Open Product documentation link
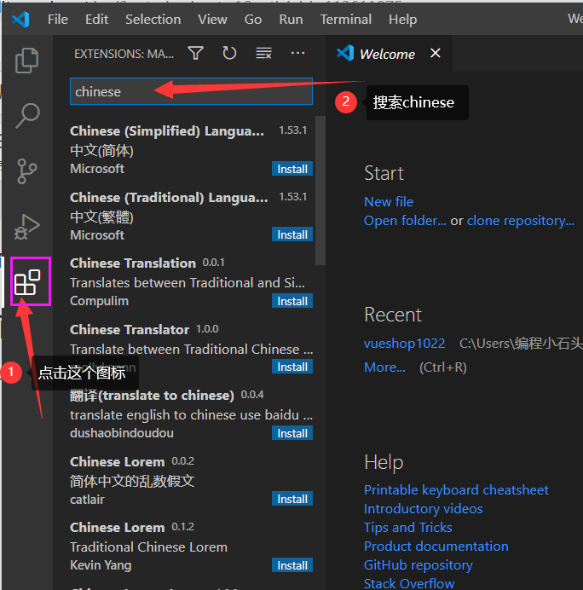The height and width of the screenshot is (590, 583). pyautogui.click(x=436, y=546)
